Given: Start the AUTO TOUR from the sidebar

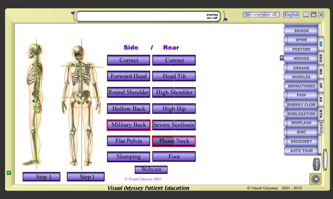Looking at the screenshot, I should pyautogui.click(x=301, y=151).
